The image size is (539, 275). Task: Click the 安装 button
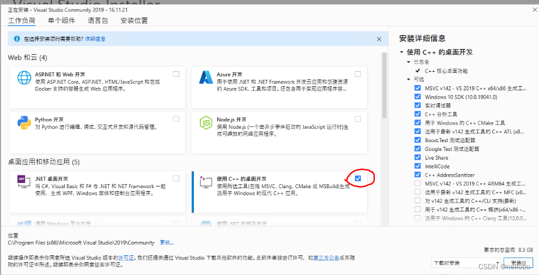tap(519, 263)
